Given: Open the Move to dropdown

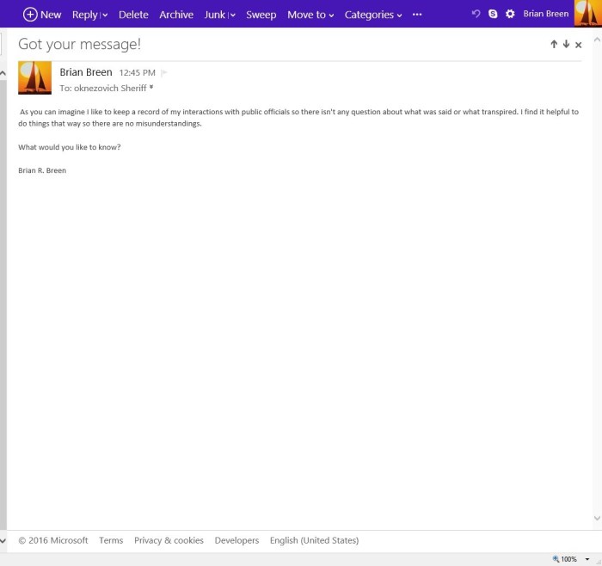Looking at the screenshot, I should click(310, 15).
